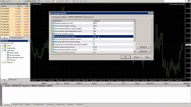Screen dimensions: 191x107
Task: Confirm dialog with OK button
Action: click(126, 57)
